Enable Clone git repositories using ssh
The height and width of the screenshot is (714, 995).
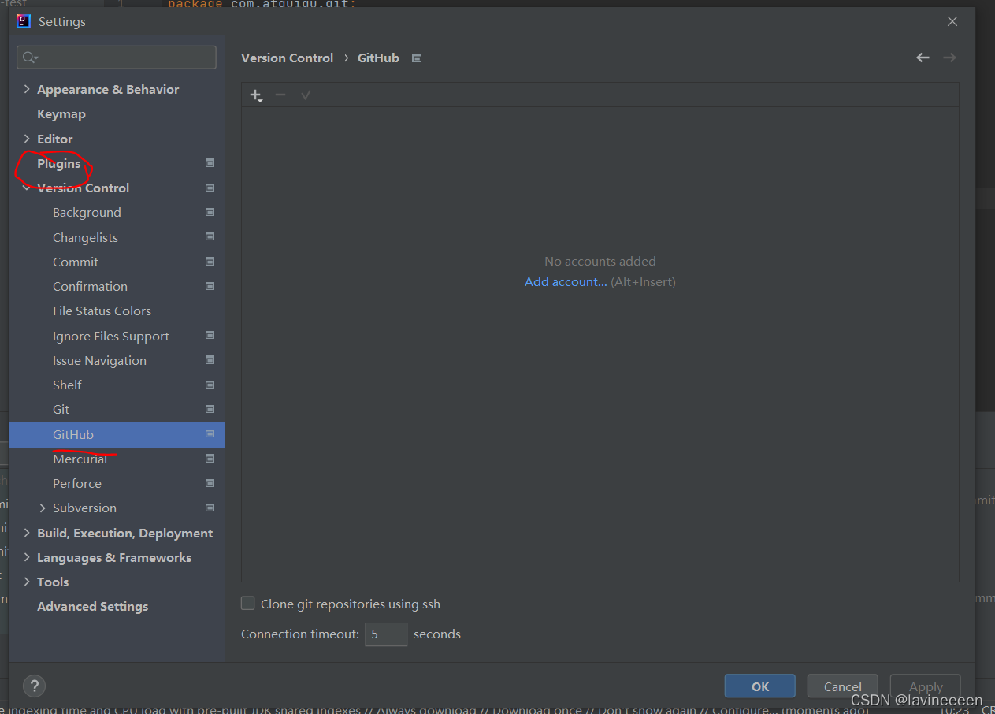tap(248, 604)
